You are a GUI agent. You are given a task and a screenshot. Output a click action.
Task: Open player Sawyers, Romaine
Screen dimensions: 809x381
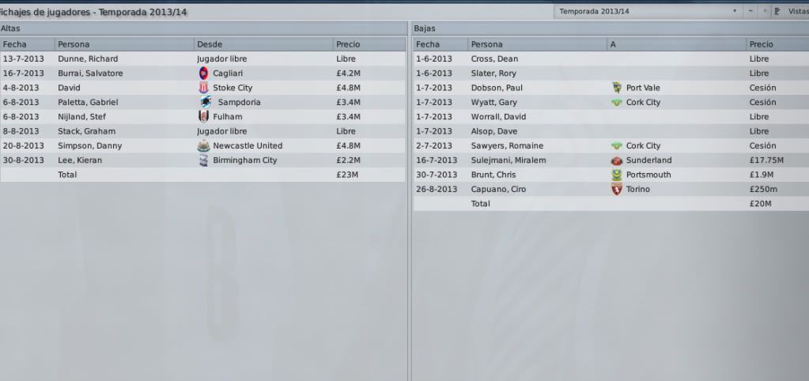click(x=507, y=146)
